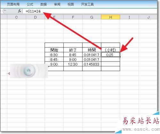Select end time cell 9:00 in second row
Viewport: 160px width, 134px height.
(x=73, y=59)
